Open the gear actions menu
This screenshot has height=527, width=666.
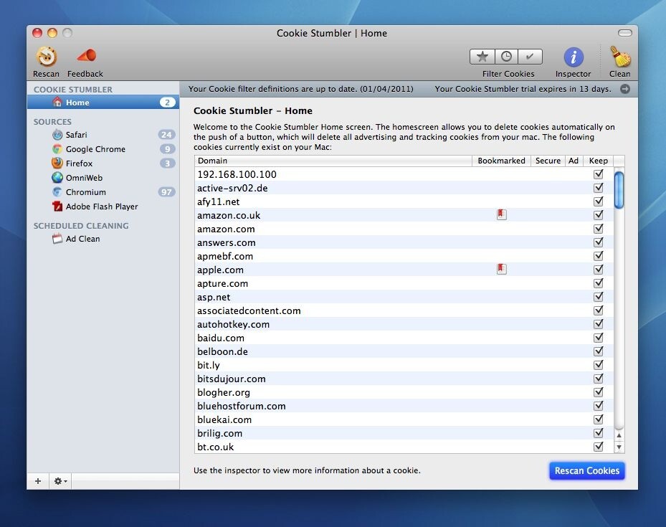pos(60,480)
